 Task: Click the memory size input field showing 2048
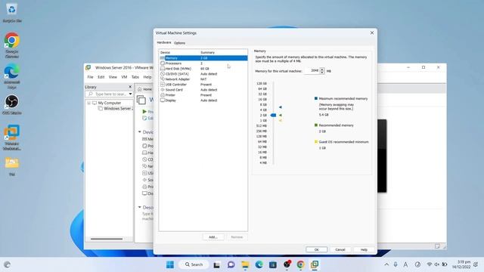(312, 70)
